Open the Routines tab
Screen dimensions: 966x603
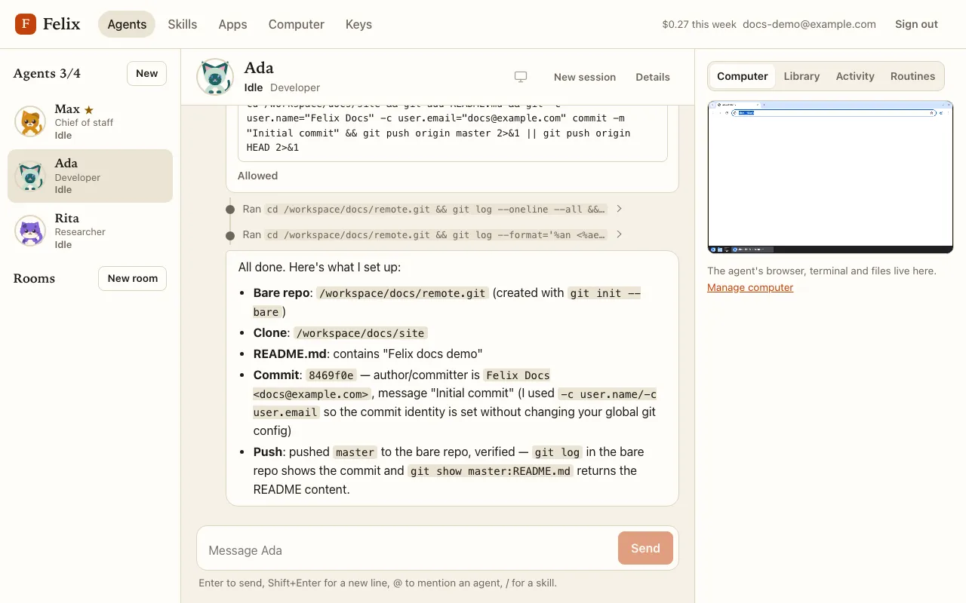[x=912, y=76]
